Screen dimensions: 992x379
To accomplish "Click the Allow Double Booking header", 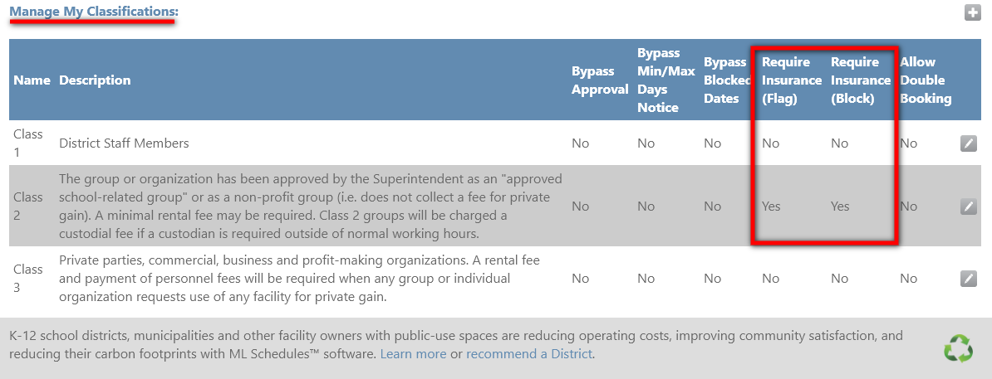I will click(926, 80).
